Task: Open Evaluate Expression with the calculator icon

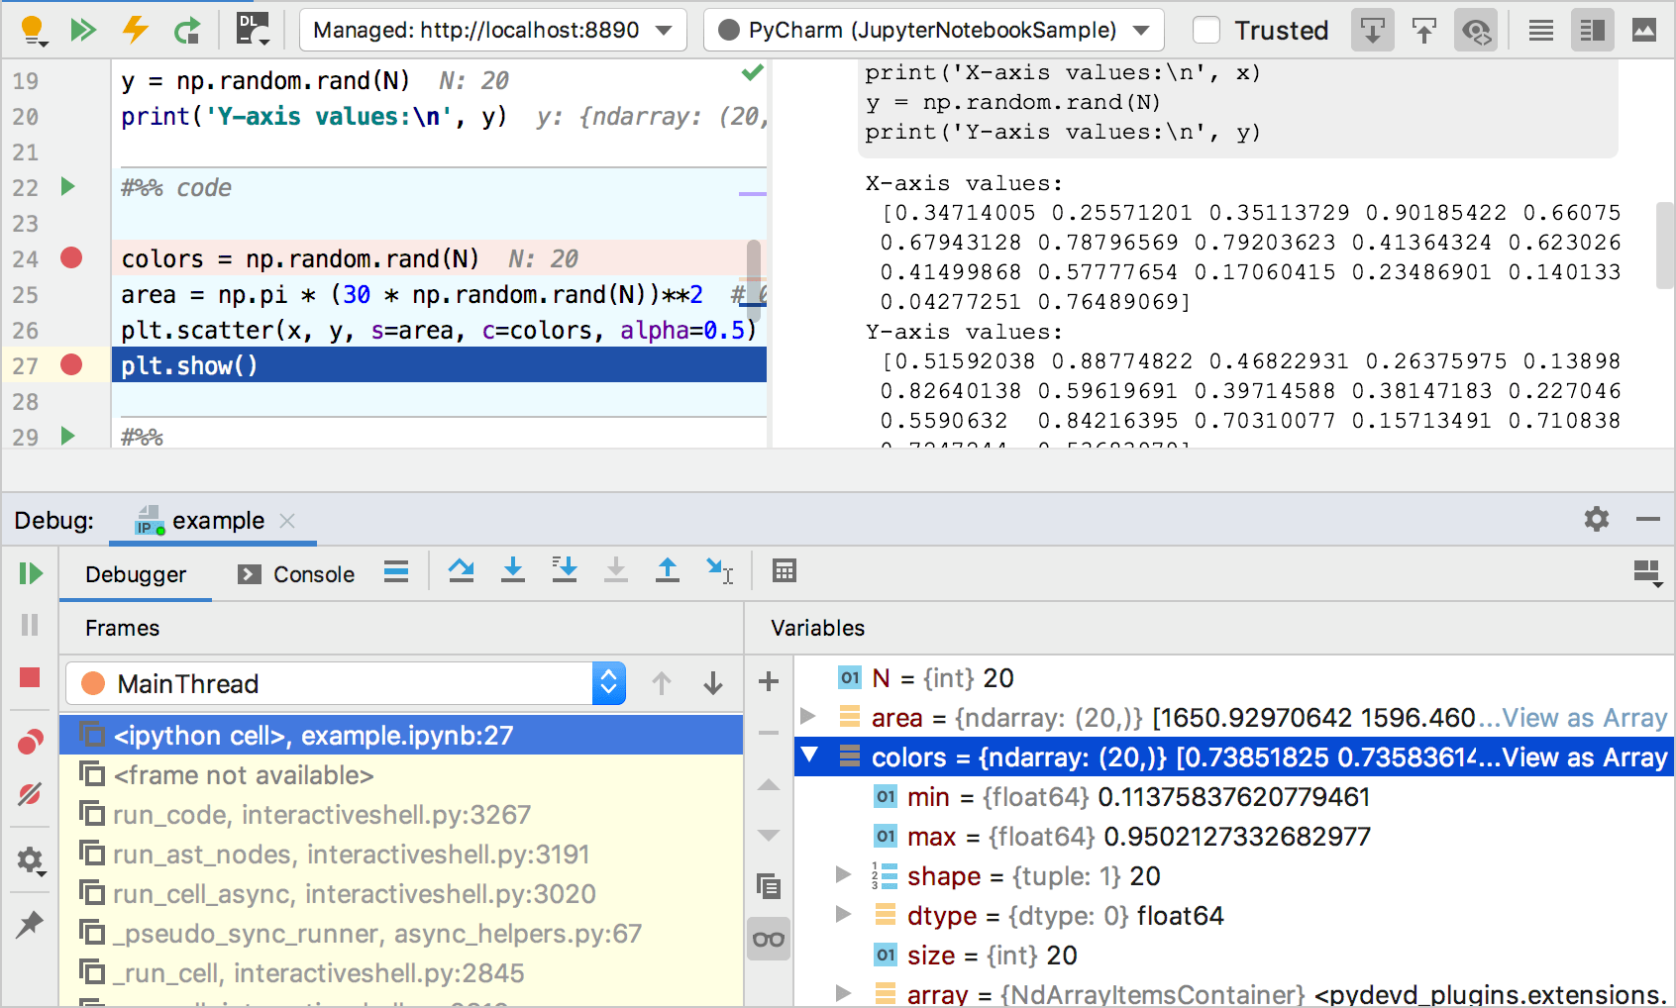Action: [786, 571]
